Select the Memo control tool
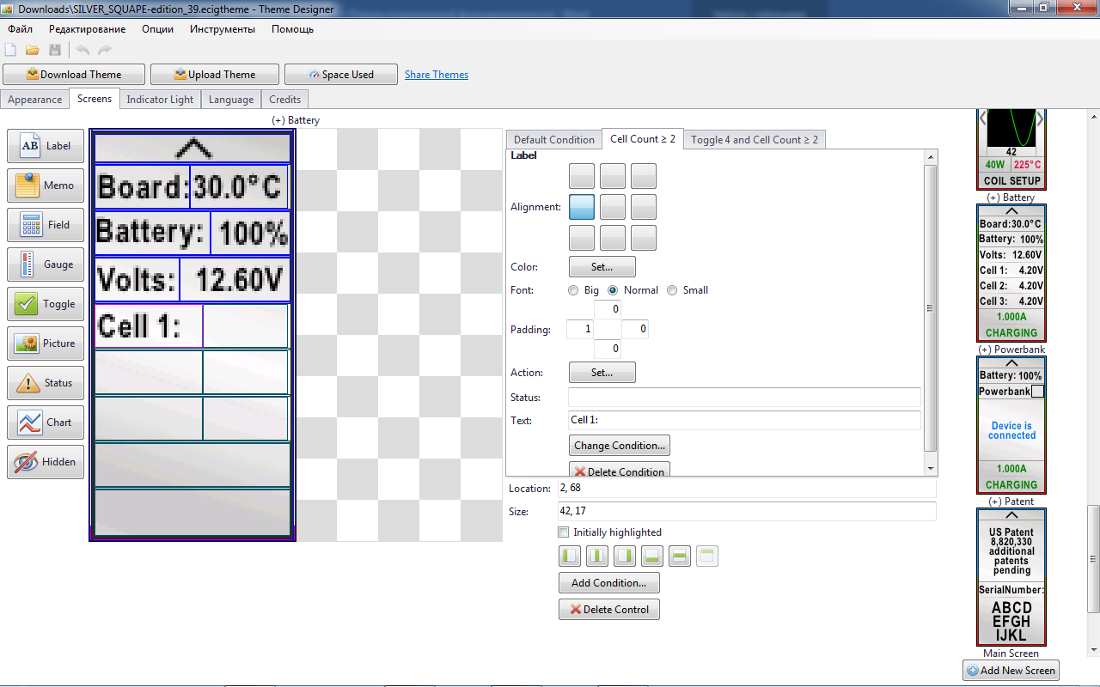Screen dimensions: 1100x687 [46, 185]
